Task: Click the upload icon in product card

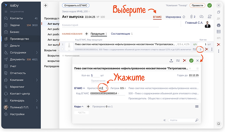Action: coord(171,61)
